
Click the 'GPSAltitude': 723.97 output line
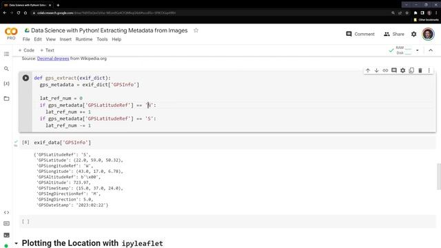tap(64, 183)
